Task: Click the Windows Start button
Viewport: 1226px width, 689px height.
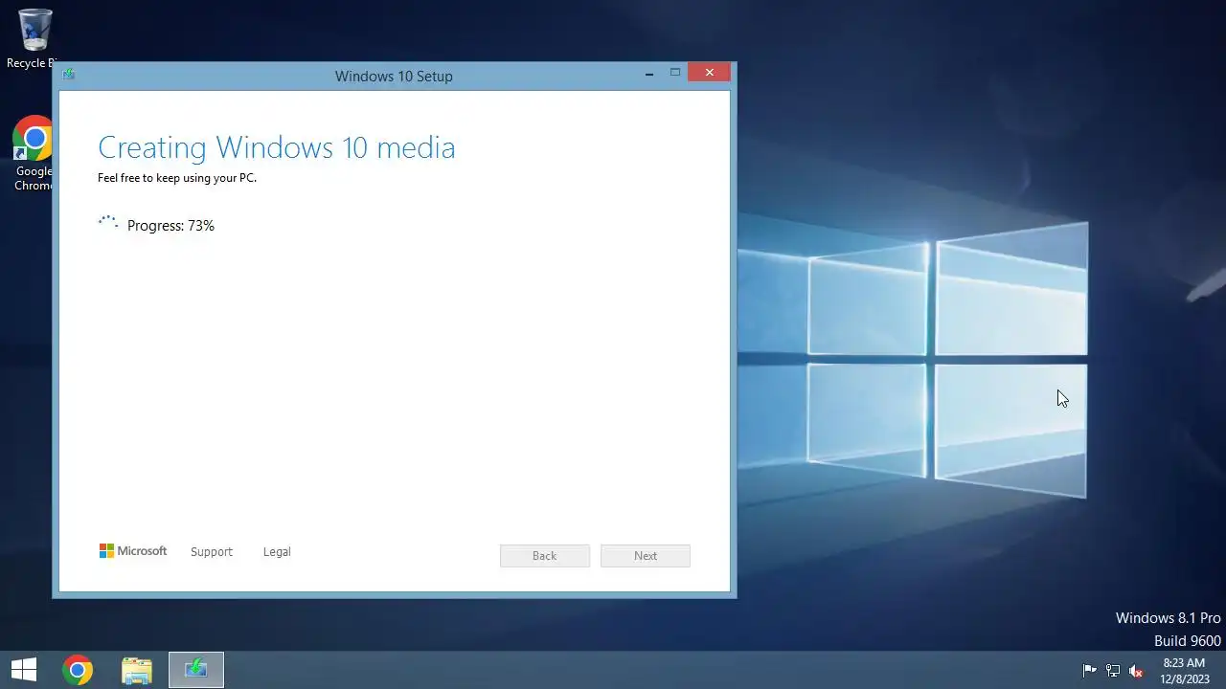Action: pos(24,670)
